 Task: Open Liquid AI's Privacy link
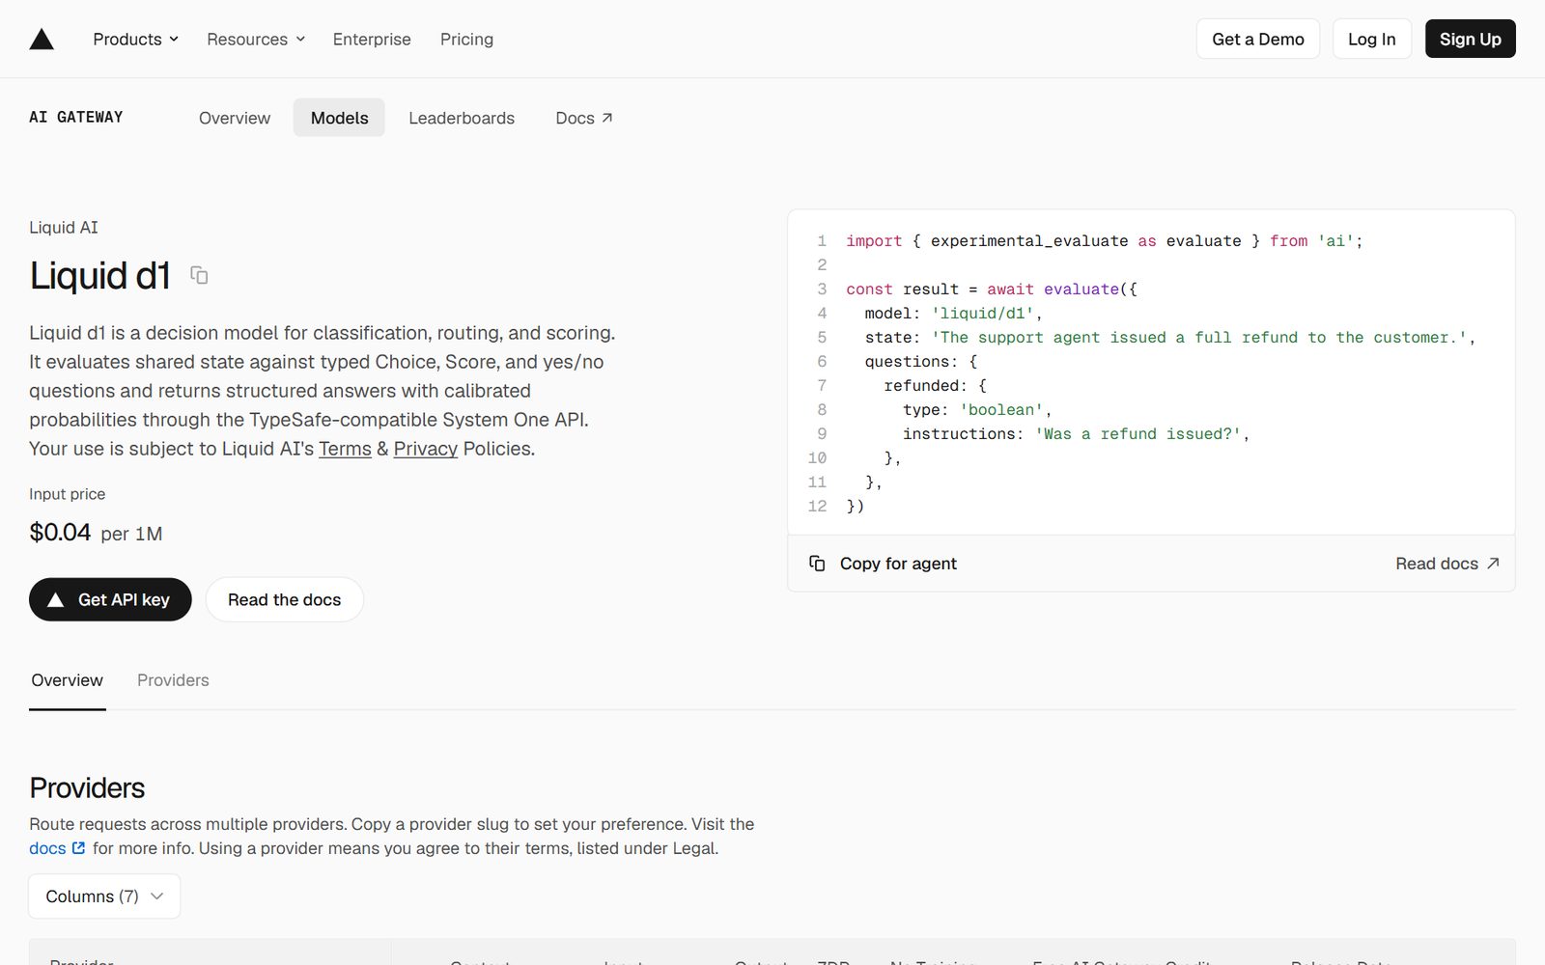tap(426, 449)
